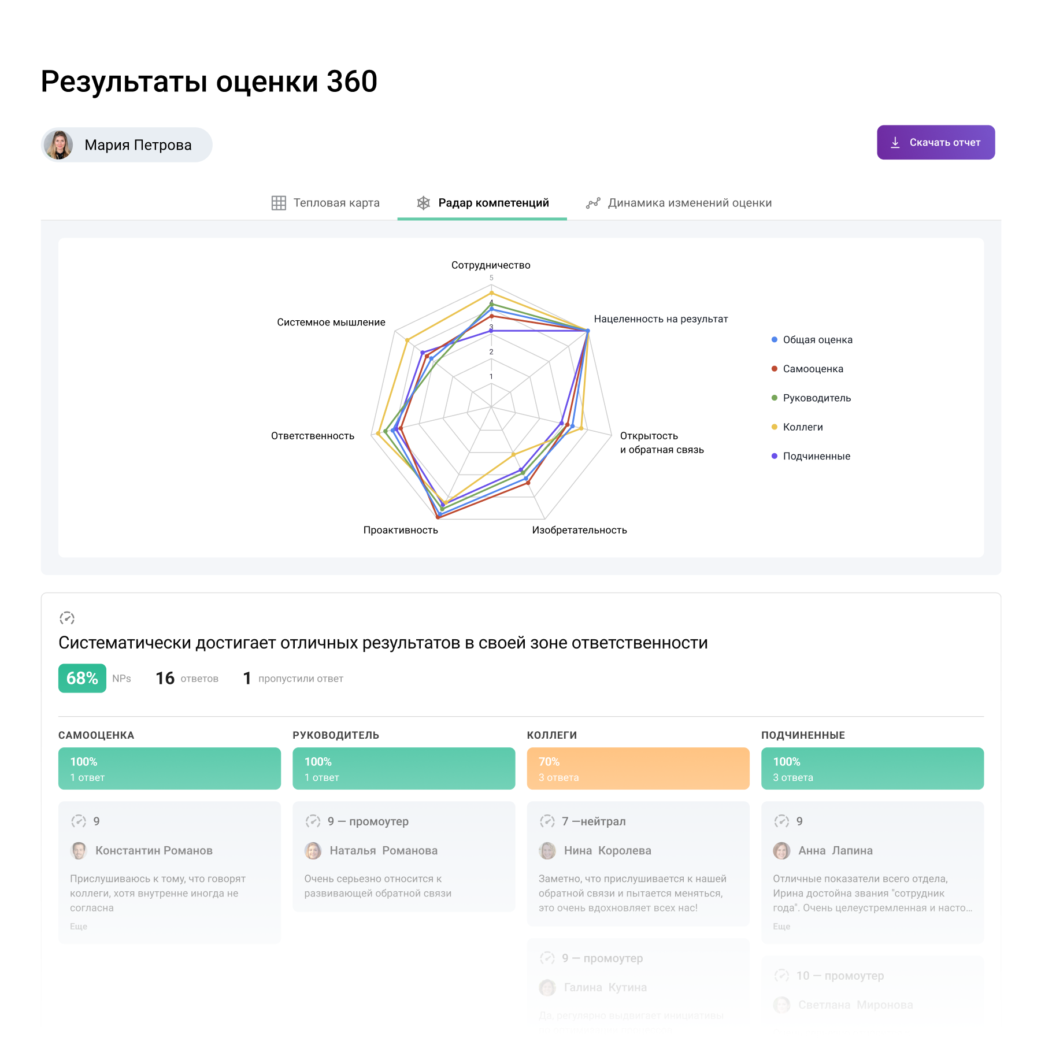Toggle the Общая оценка series in the legend
Image resolution: width=1041 pixels, height=1041 pixels.
click(817, 340)
